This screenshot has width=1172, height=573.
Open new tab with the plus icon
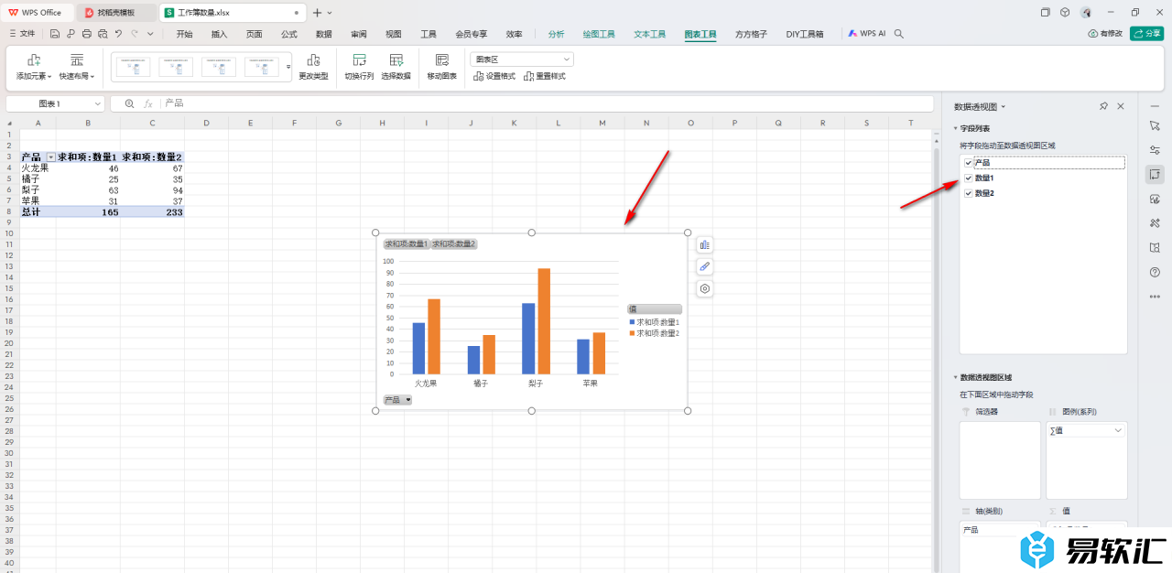[317, 13]
